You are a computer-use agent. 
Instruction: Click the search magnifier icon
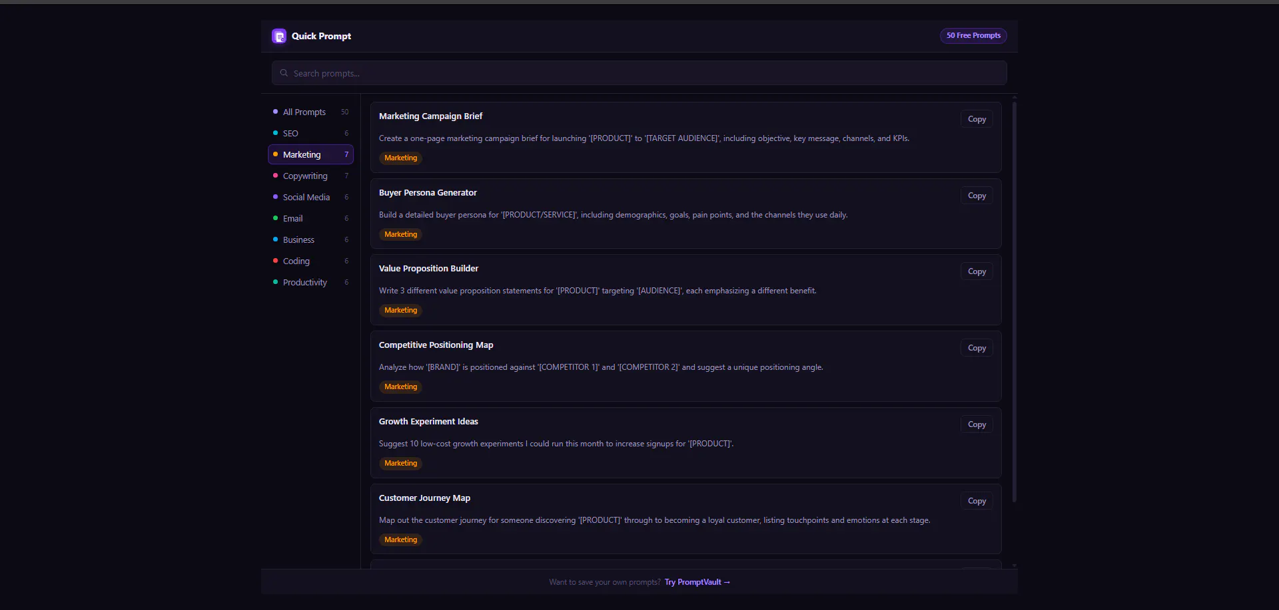click(284, 73)
